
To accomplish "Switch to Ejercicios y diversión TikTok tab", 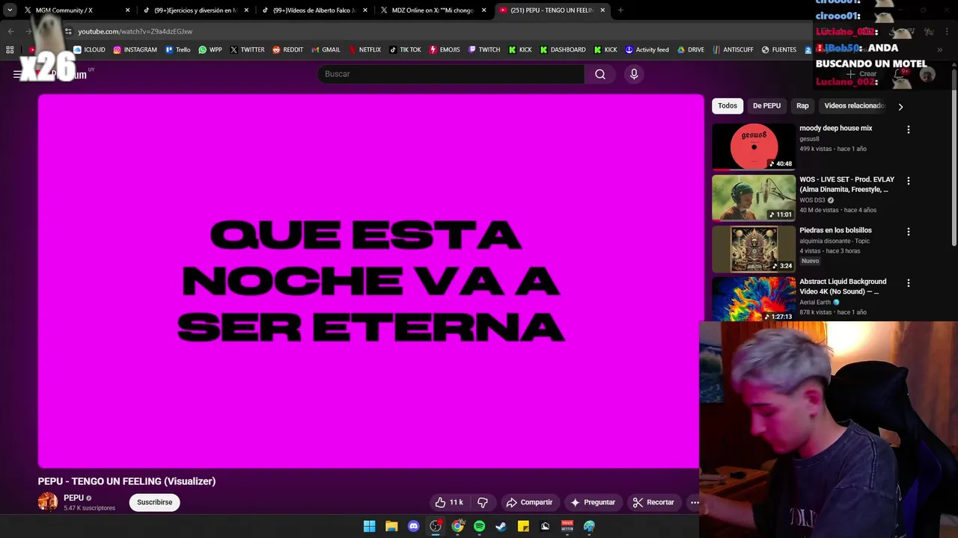I will click(195, 10).
